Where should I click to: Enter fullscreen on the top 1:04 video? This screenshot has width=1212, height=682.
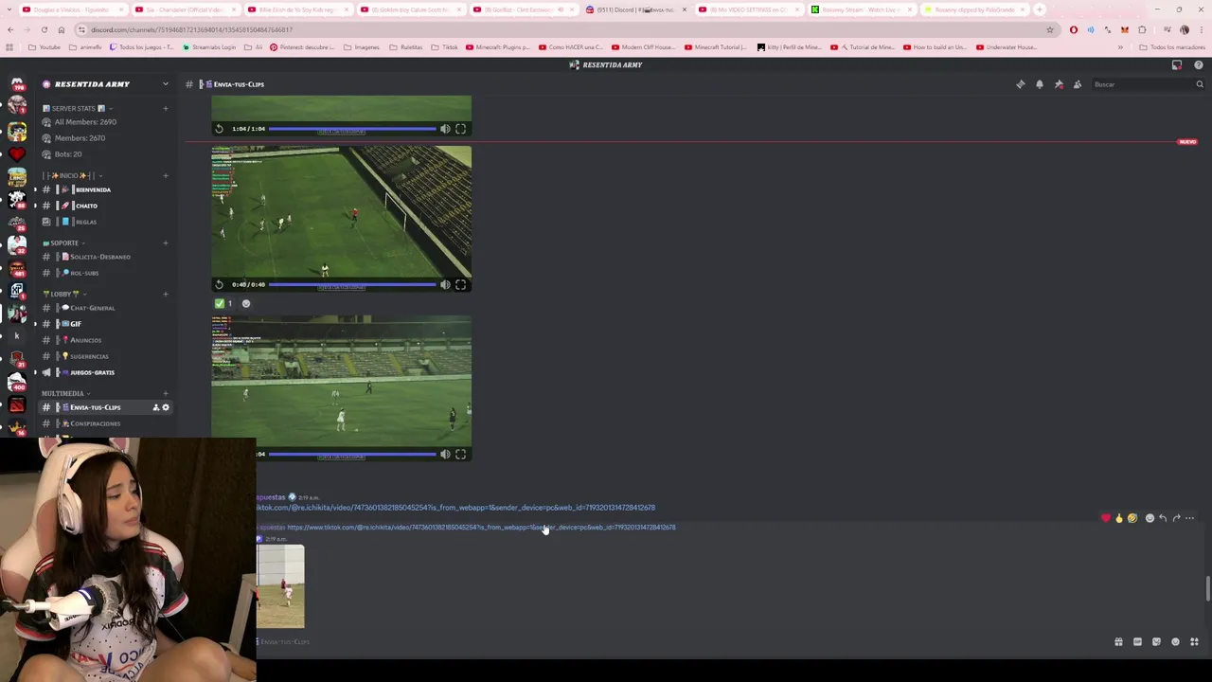pyautogui.click(x=460, y=129)
